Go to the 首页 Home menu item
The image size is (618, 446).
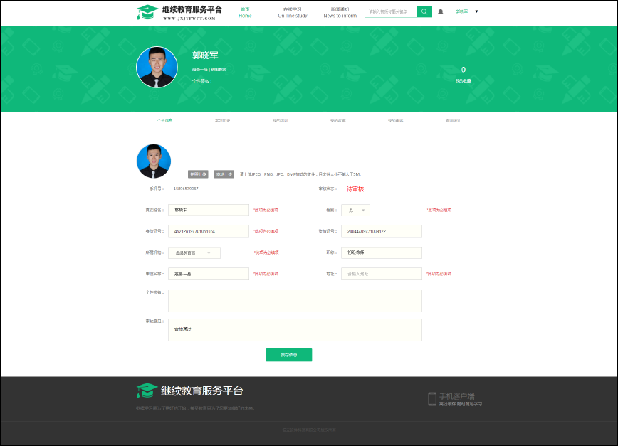[245, 12]
